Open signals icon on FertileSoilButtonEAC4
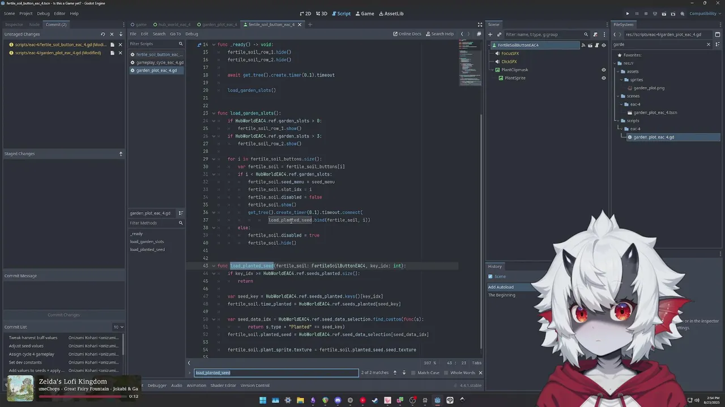This screenshot has height=407, width=725. [x=583, y=45]
